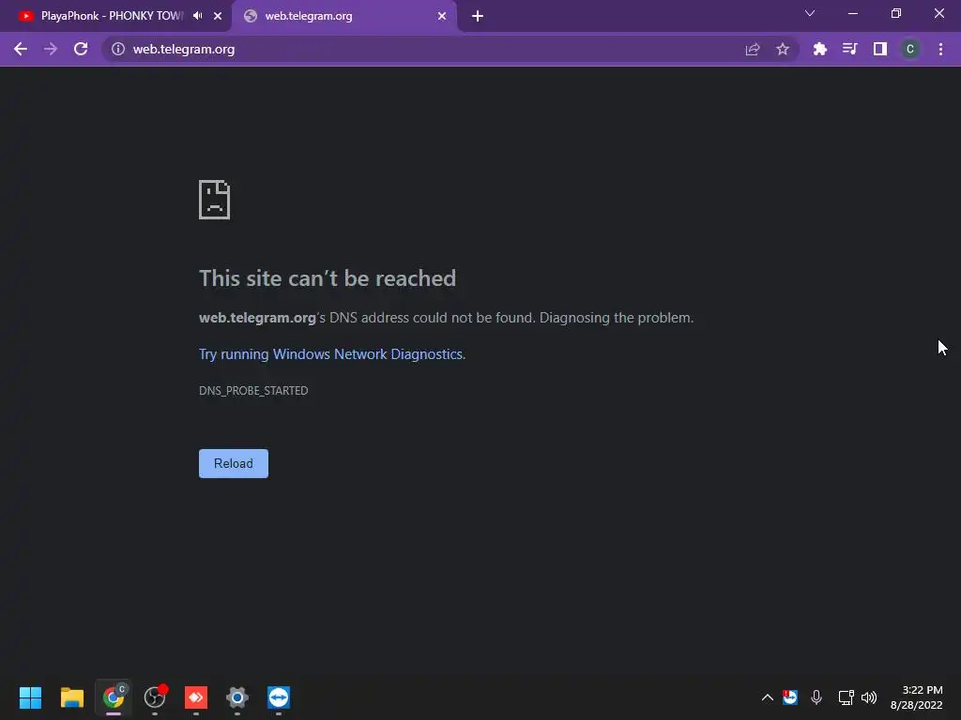Click Try running Windows Network Diagnostics link
This screenshot has width=961, height=720.
[330, 353]
